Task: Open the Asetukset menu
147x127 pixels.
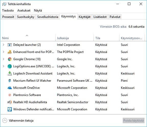Action: [x=24, y=10]
